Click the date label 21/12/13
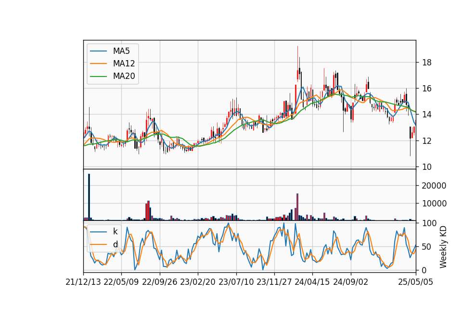 [83, 282]
